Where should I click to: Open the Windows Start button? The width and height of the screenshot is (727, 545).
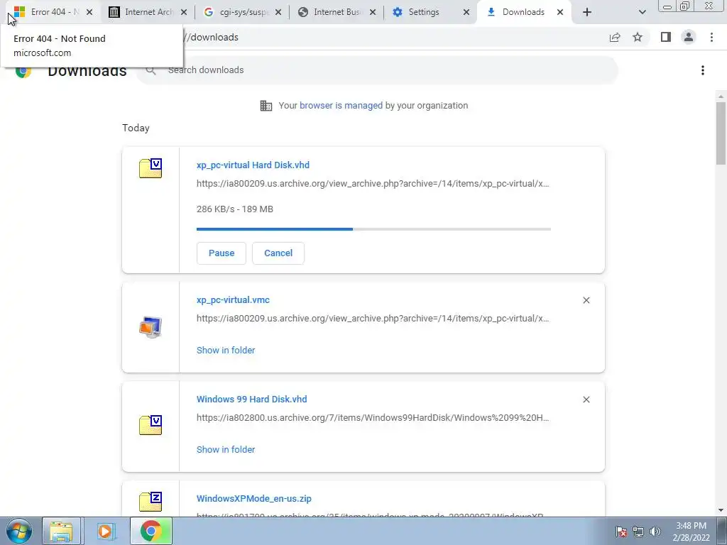19,531
